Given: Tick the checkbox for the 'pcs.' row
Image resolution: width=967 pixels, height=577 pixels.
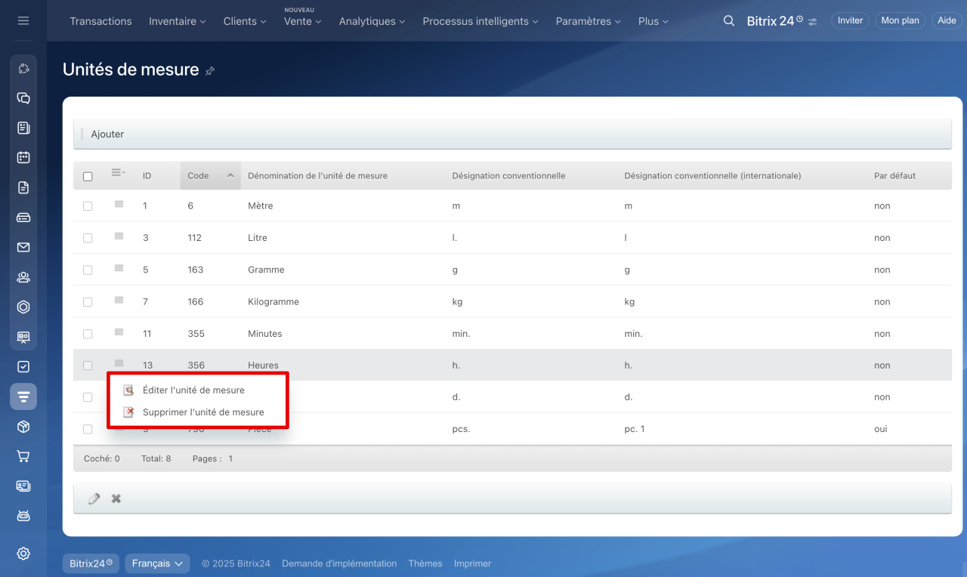Looking at the screenshot, I should 88,429.
